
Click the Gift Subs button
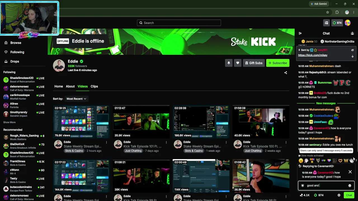click(254, 63)
